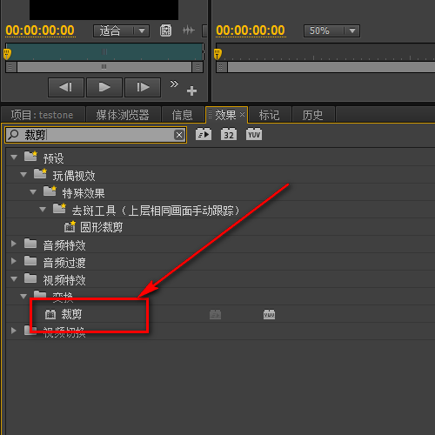
Task: Click the source monitor timecode 00:00:00:00
Action: click(40, 30)
